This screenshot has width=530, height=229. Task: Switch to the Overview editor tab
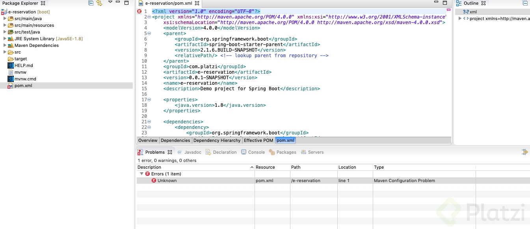tap(148, 140)
